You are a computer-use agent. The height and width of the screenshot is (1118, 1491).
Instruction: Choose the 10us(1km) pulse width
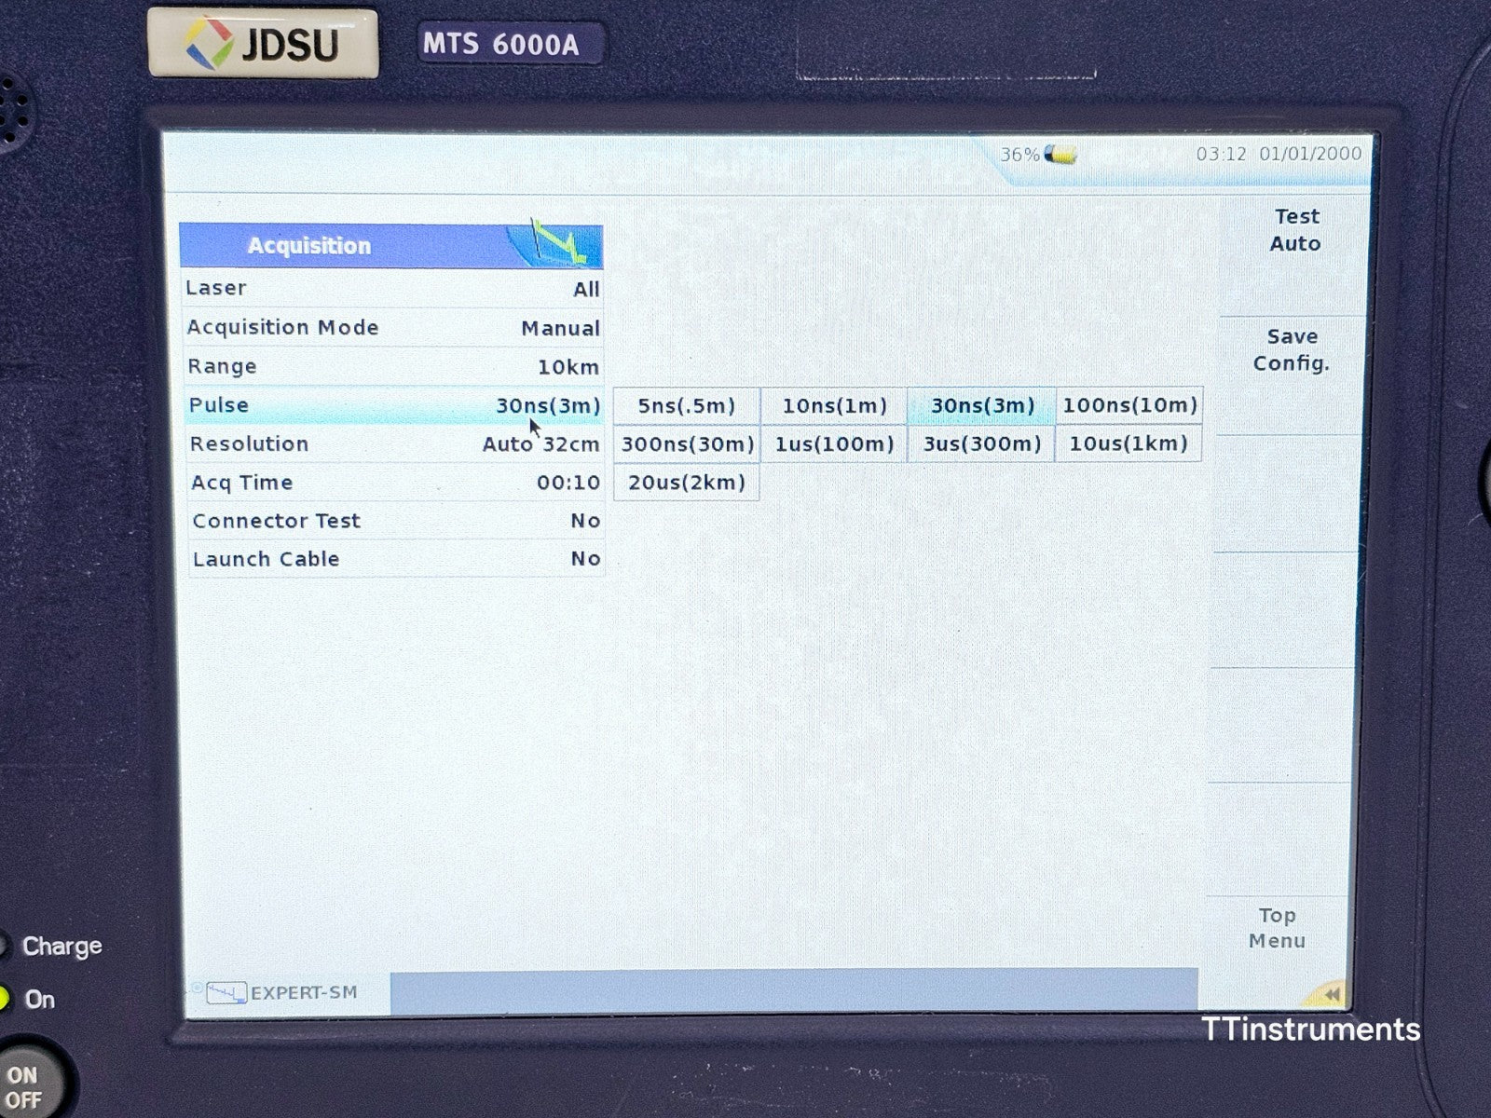coord(1128,443)
